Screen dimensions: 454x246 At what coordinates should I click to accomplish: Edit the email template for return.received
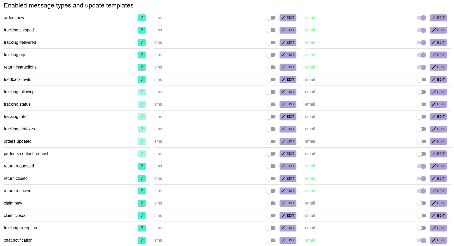(438, 191)
